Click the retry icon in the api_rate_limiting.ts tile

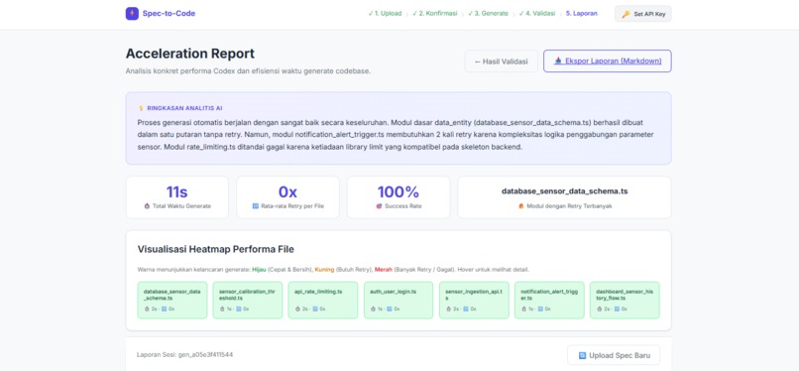pyautogui.click(x=315, y=309)
